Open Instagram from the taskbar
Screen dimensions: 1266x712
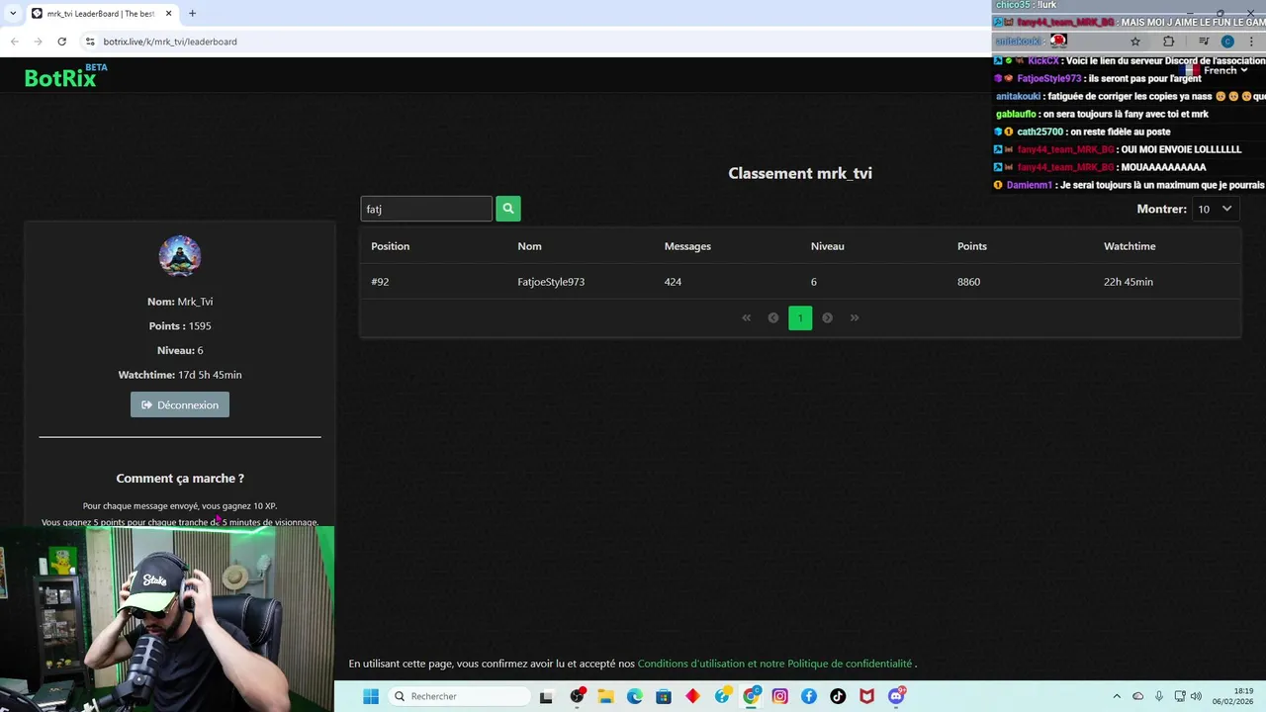[x=780, y=696]
